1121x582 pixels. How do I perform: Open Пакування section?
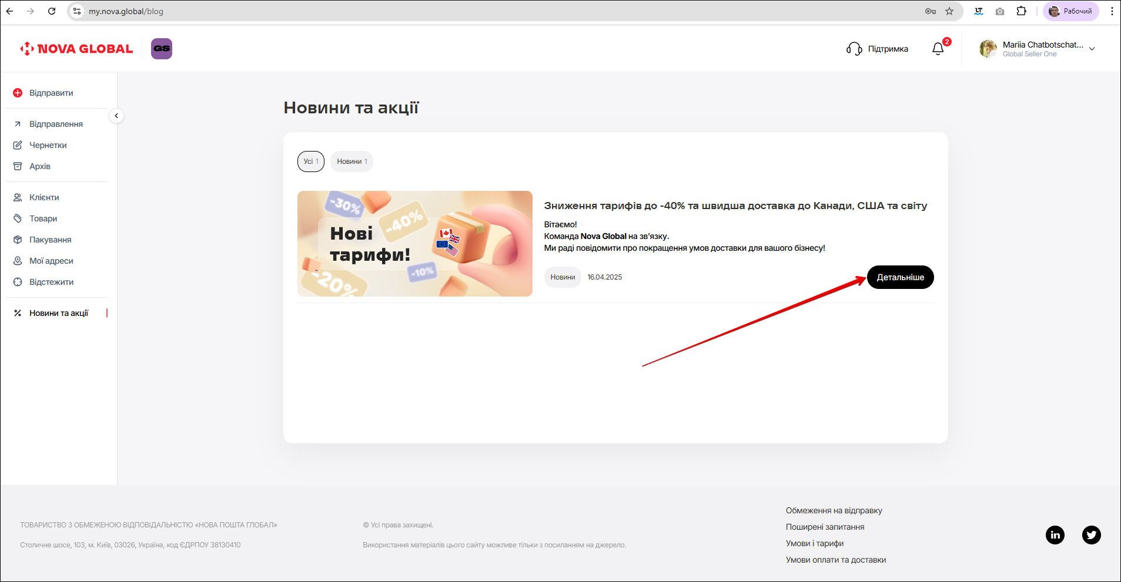coord(50,240)
